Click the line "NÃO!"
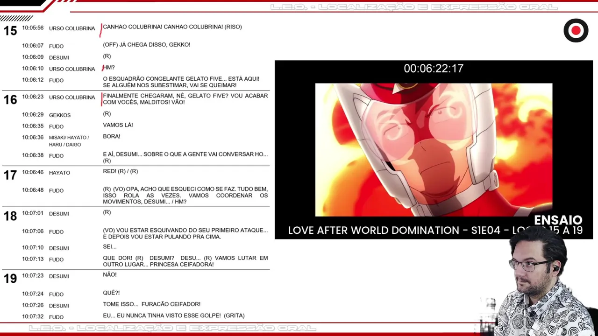598x336 pixels. 110,275
